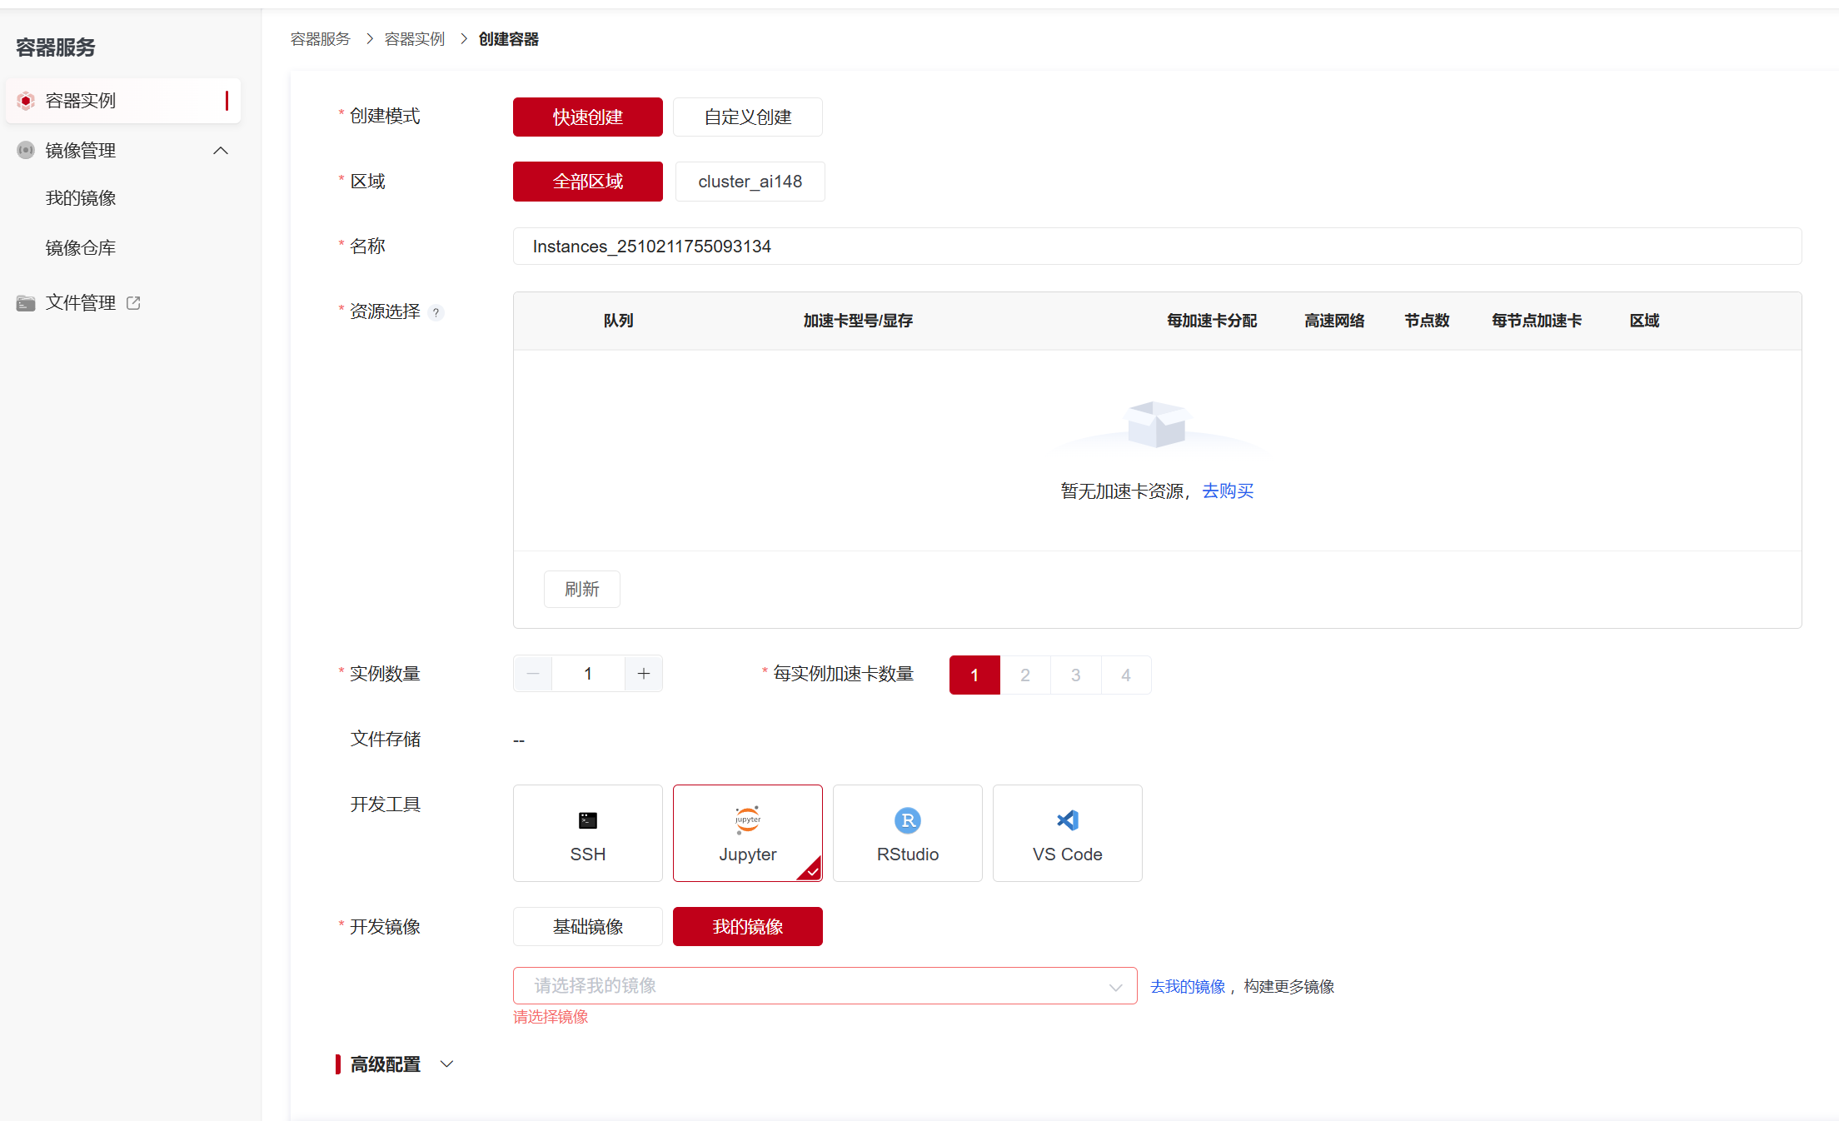
Task: Select the RStudio development tool
Action: (x=907, y=833)
